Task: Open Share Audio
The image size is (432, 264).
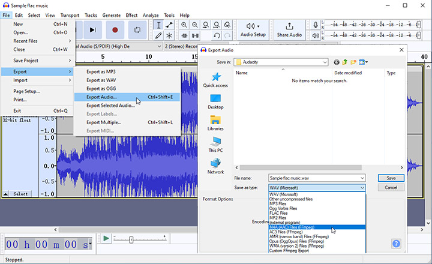Action: coord(289,29)
